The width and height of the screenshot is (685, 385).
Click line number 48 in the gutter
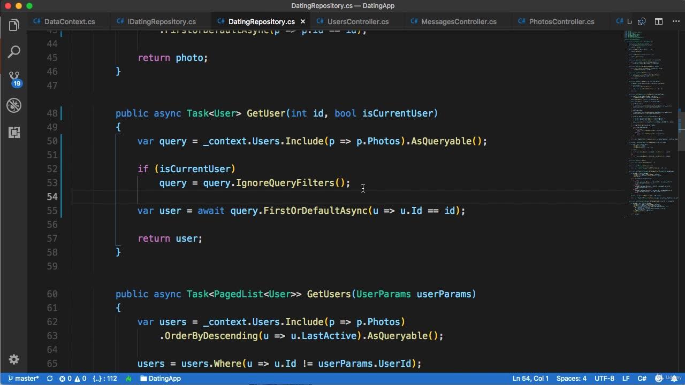(x=52, y=113)
